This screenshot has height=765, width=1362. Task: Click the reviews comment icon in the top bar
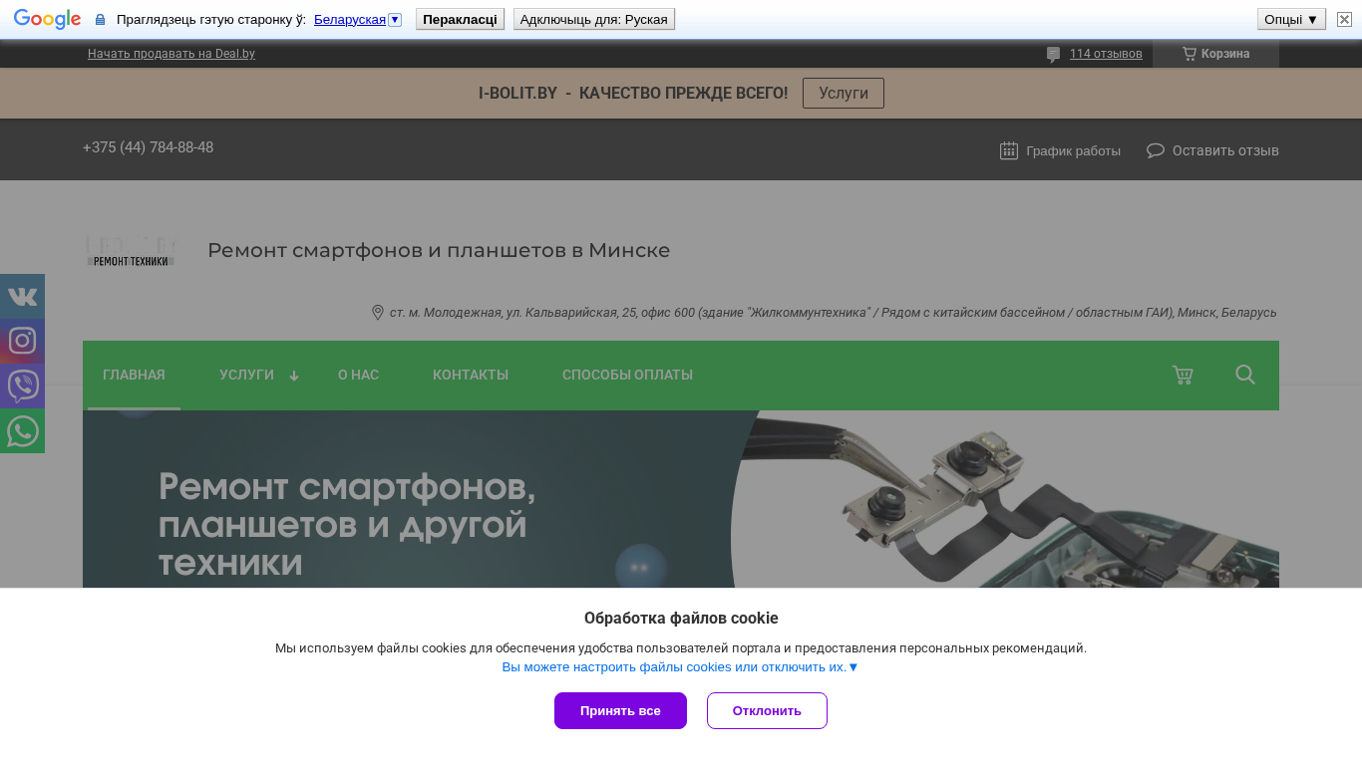[x=1053, y=54]
